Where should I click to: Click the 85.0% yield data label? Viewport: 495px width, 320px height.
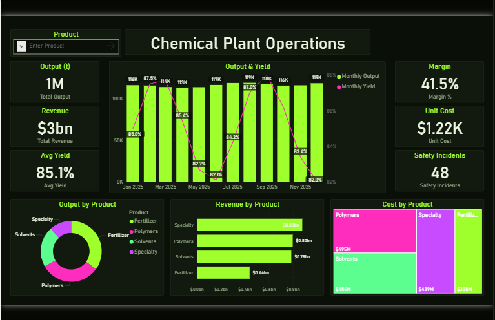point(135,134)
